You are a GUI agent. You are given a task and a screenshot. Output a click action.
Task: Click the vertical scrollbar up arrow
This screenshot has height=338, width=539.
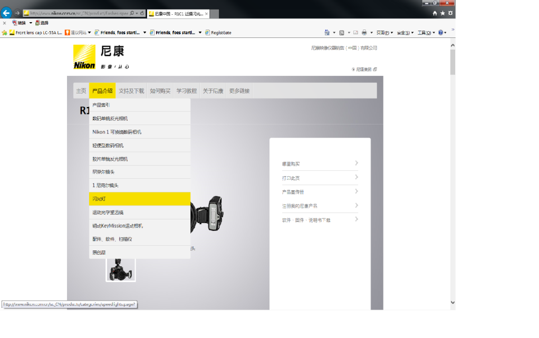[x=453, y=45]
